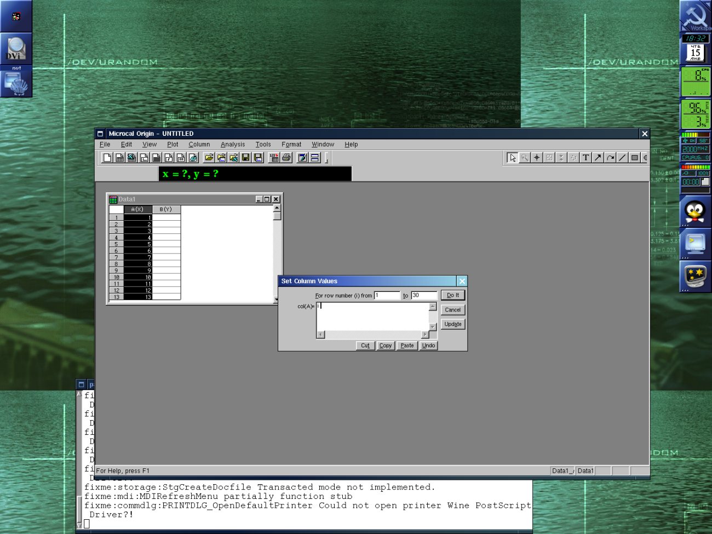712x534 pixels.
Task: Click the Open Template folder icon
Action: [x=221, y=158]
